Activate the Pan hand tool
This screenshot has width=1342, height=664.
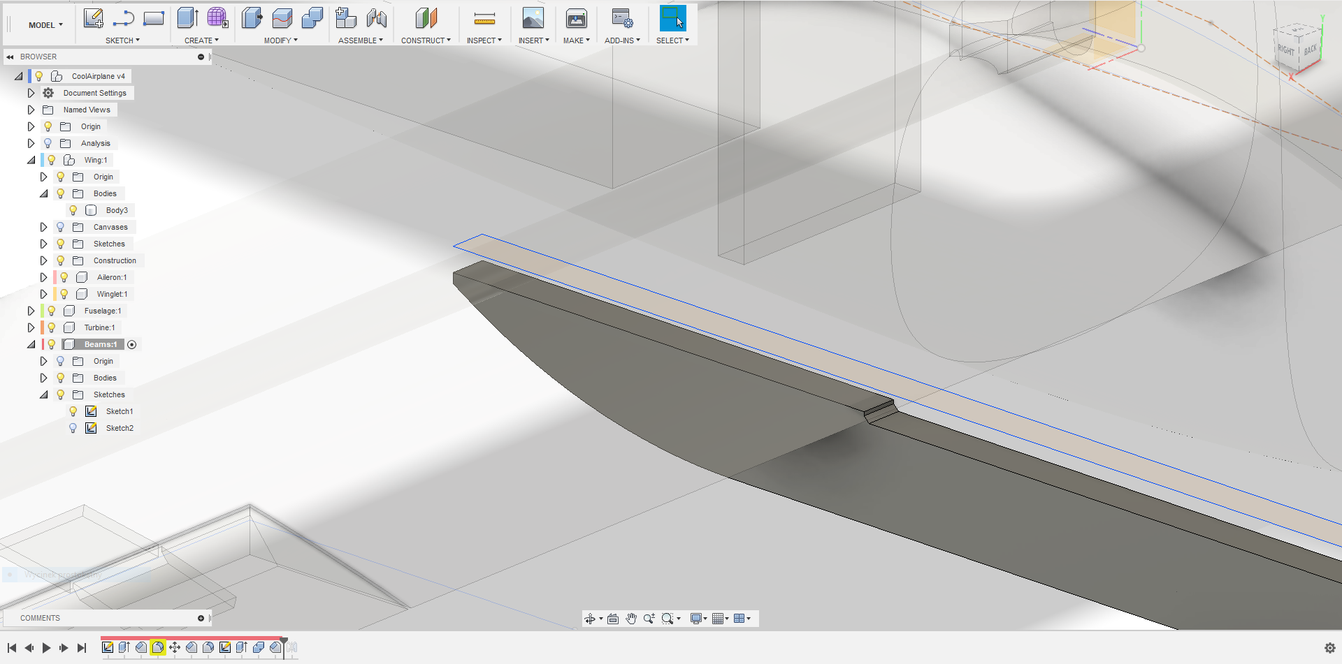(631, 619)
